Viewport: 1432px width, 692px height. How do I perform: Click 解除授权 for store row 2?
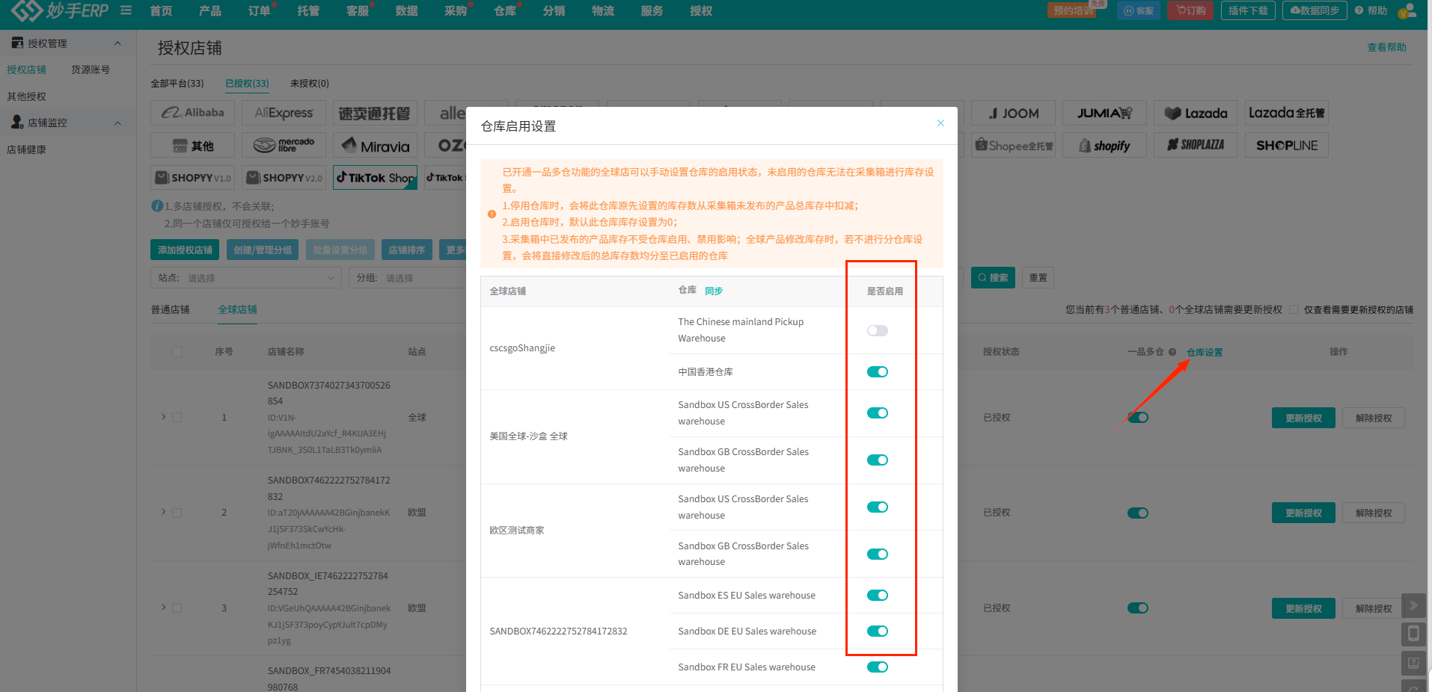coord(1374,513)
